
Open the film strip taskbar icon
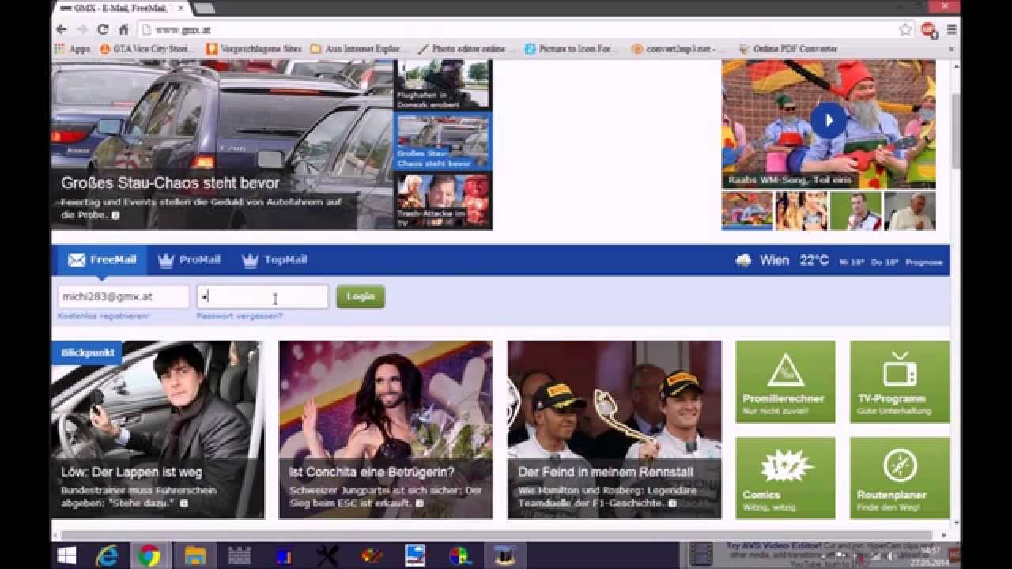click(x=700, y=554)
